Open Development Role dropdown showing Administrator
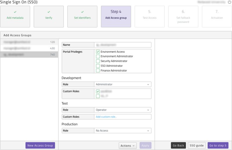Image resolution: width=232 pixels, height=150 pixels. pos(123,84)
